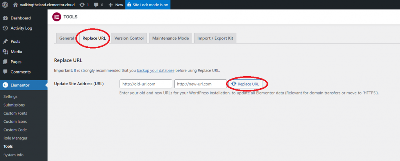
Task: Switch to Import / Export Kit tab
Action: [215, 38]
